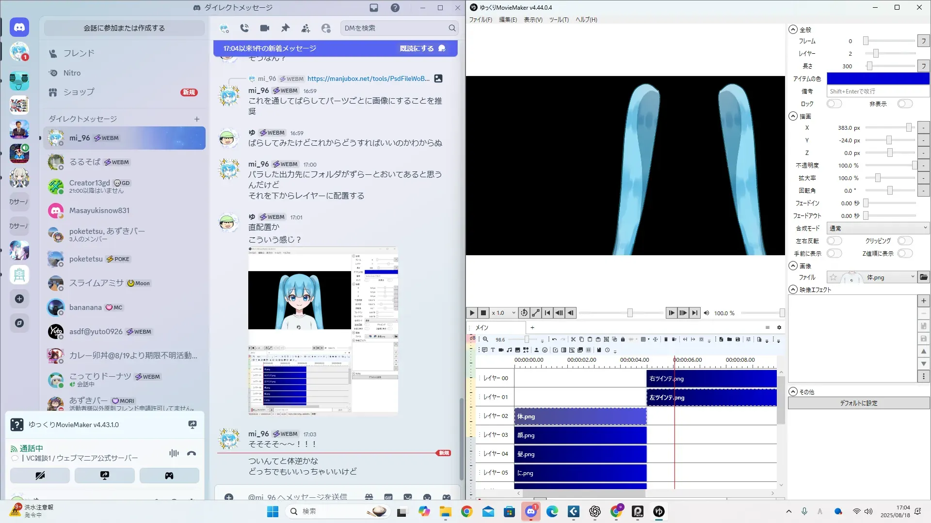Click the undo arrow in timeline toolbar
The image size is (931, 523).
click(554, 339)
